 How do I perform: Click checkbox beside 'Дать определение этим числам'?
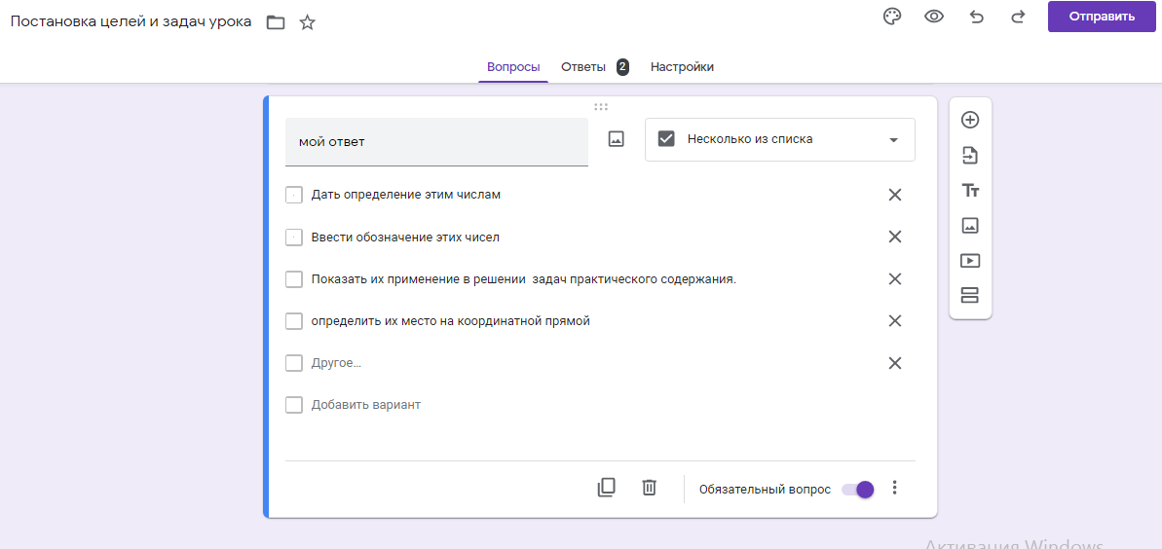(x=294, y=195)
